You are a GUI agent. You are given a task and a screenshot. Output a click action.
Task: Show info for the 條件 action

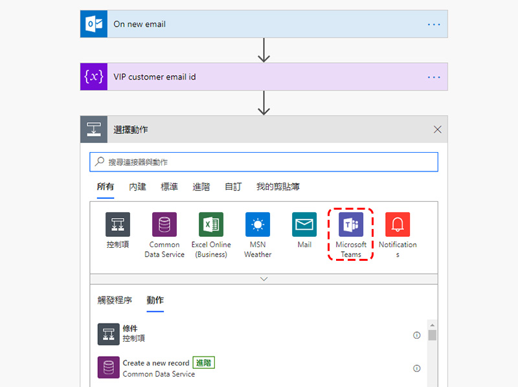(417, 335)
